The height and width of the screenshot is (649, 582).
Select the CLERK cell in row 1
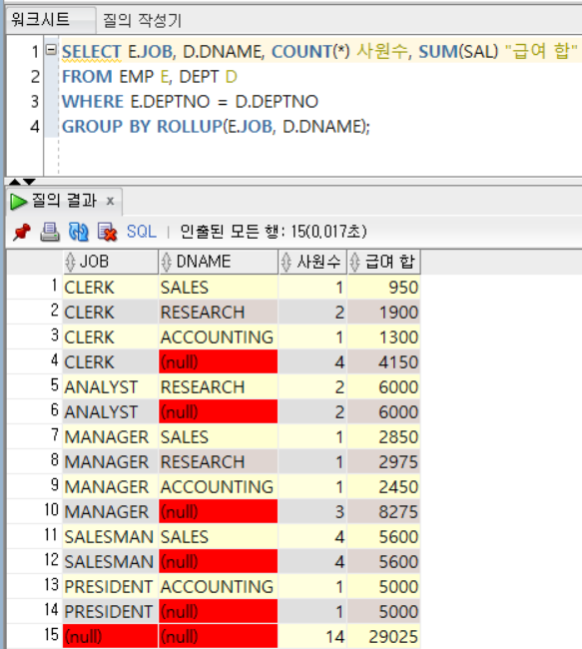pyautogui.click(x=111, y=288)
